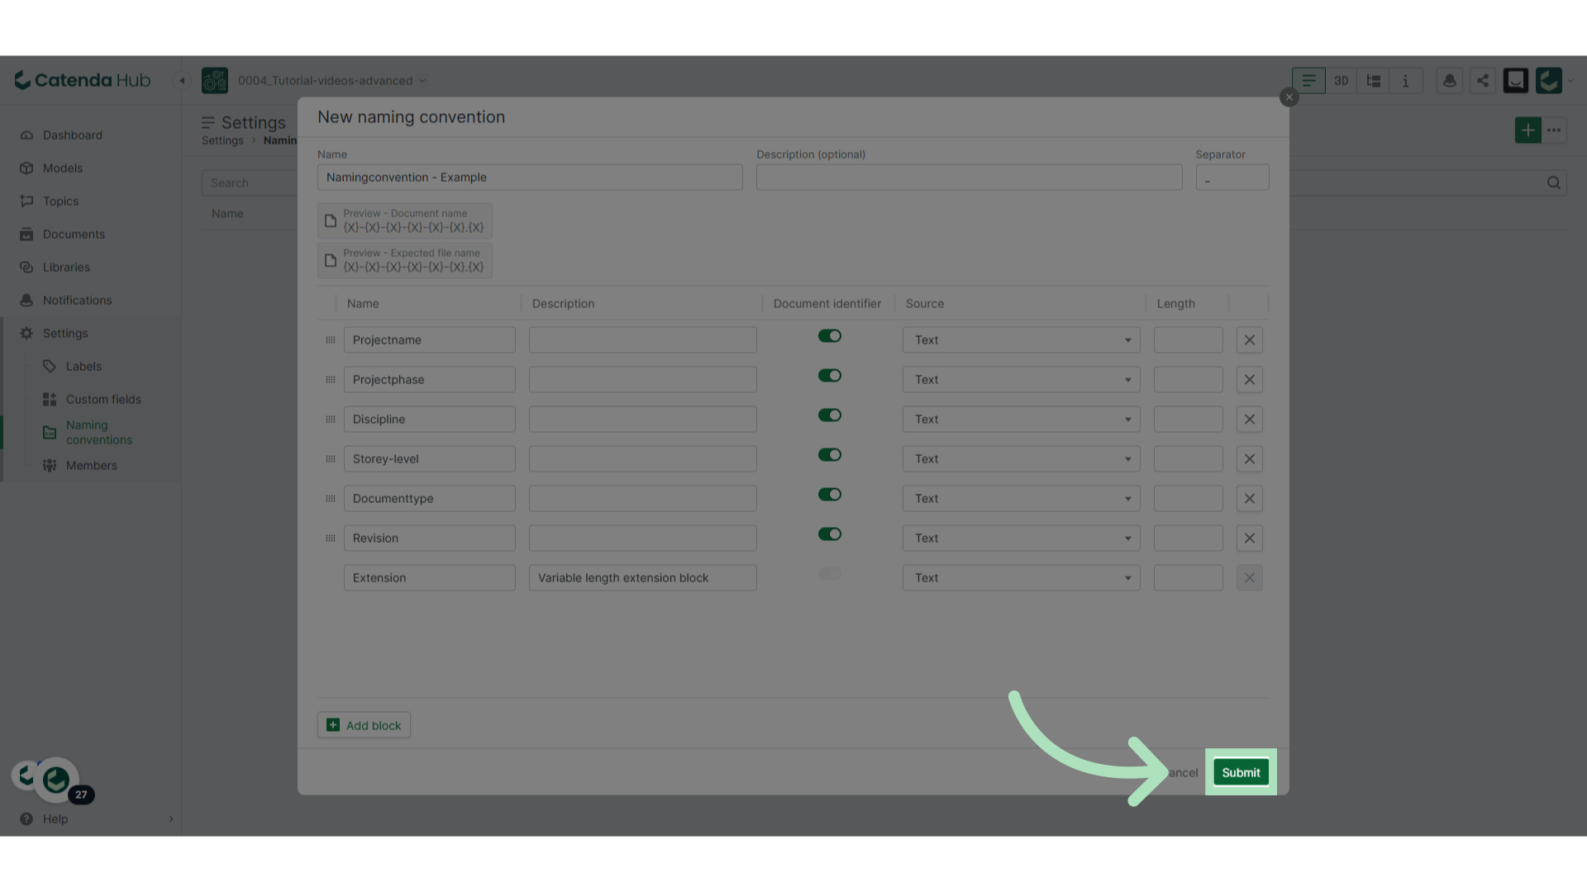Open the Settings sidebar item

(65, 333)
